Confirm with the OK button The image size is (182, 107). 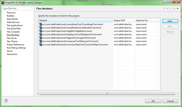tap(153, 101)
